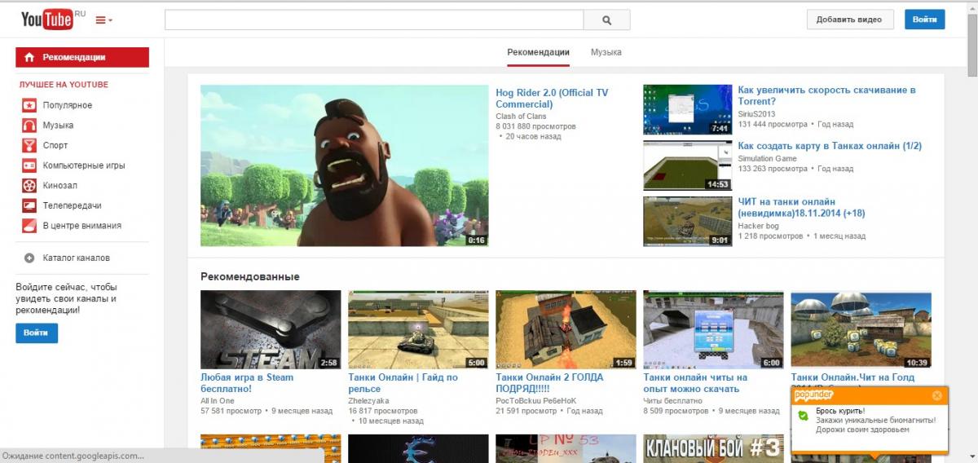Open Танки Онлайн.Чит на Голд thumbnail

[861, 329]
